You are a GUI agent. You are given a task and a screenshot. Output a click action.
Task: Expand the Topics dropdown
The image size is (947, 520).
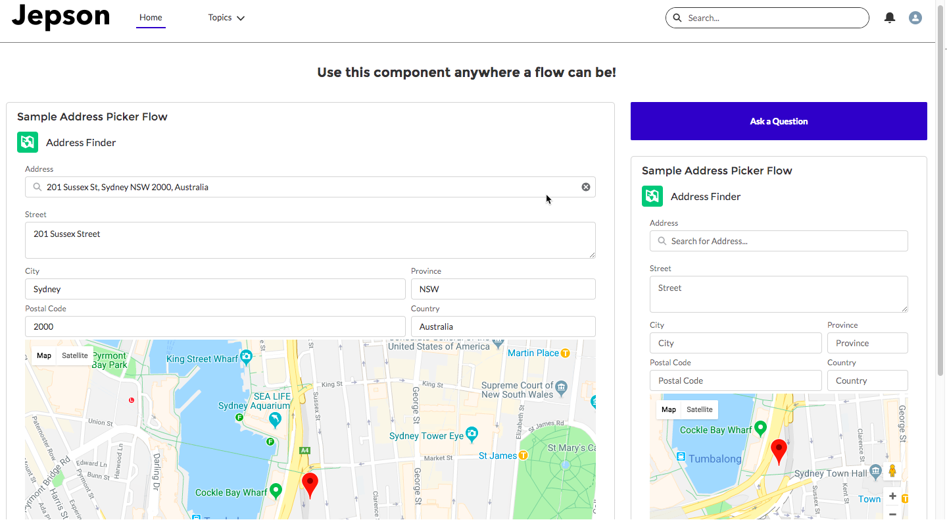click(x=226, y=18)
